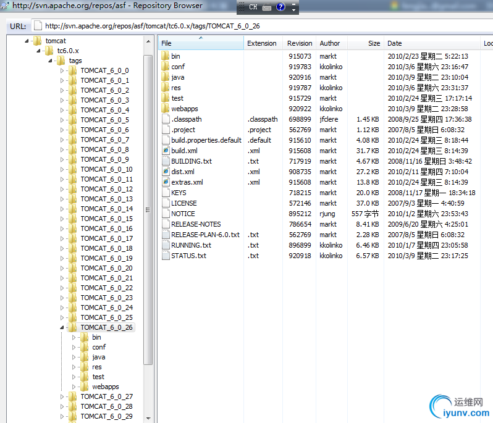Select TOMCAT_6_0_18 in the tree
The image size is (493, 423).
coord(107,248)
